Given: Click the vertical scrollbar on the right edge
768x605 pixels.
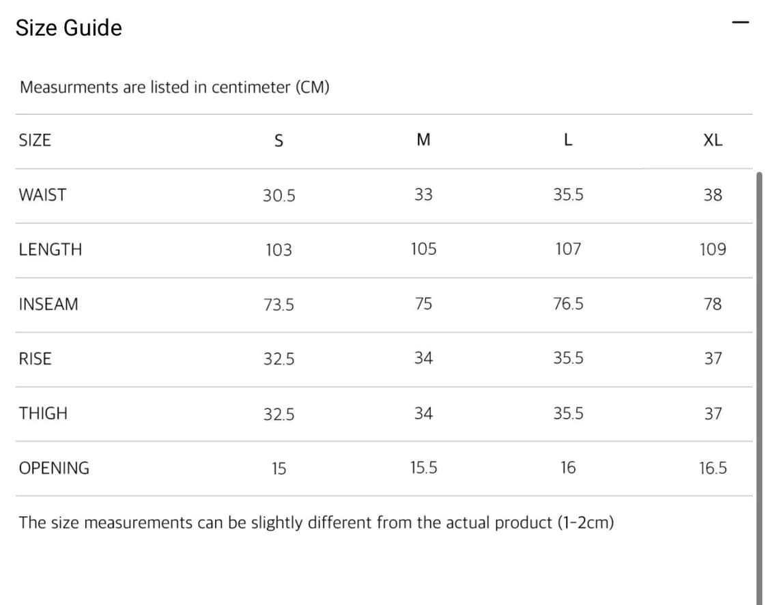Looking at the screenshot, I should (759, 388).
